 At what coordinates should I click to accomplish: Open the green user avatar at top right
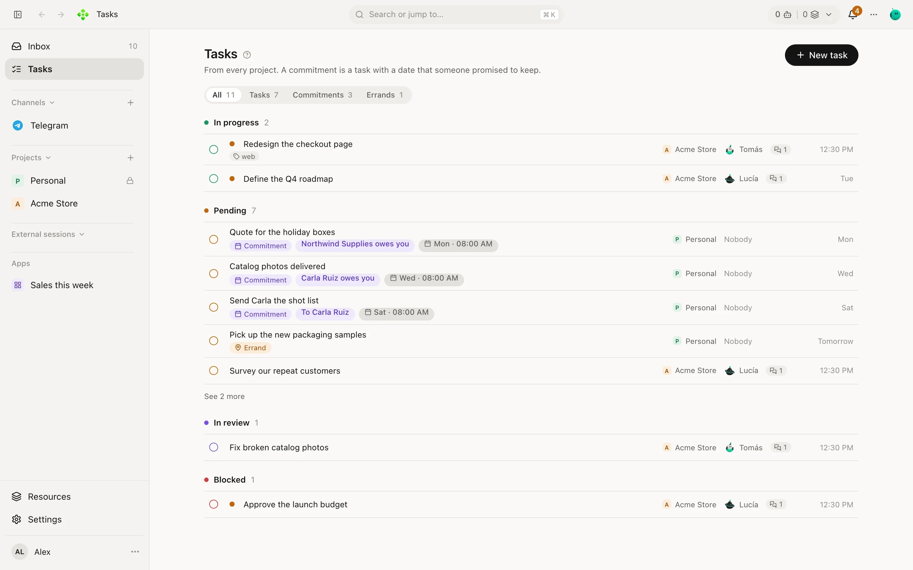tap(895, 14)
